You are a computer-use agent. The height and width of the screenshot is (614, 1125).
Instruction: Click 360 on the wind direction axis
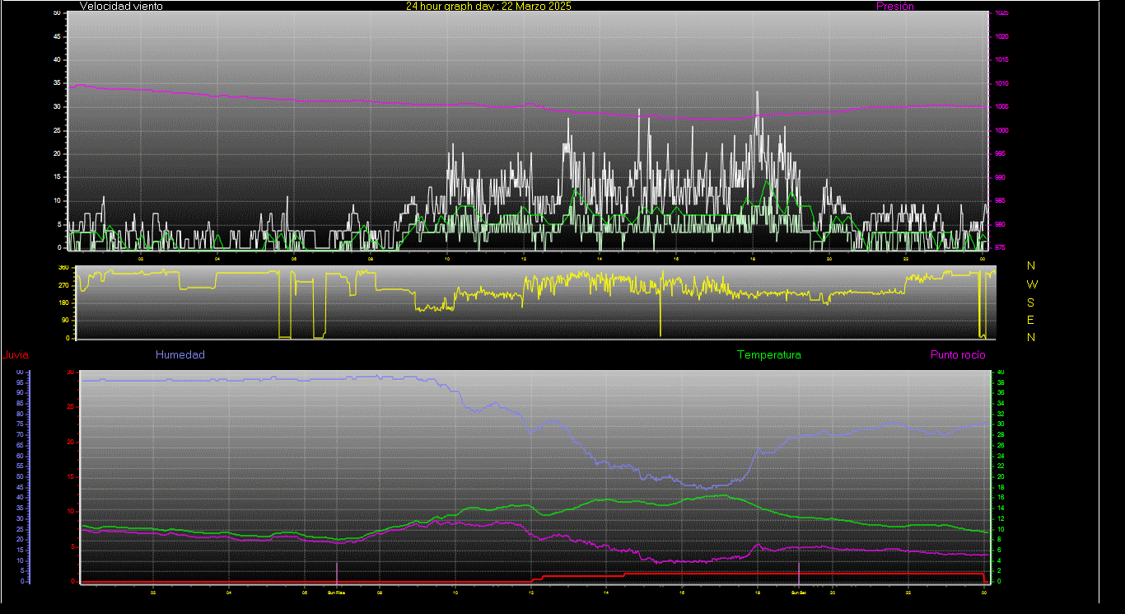tap(64, 268)
